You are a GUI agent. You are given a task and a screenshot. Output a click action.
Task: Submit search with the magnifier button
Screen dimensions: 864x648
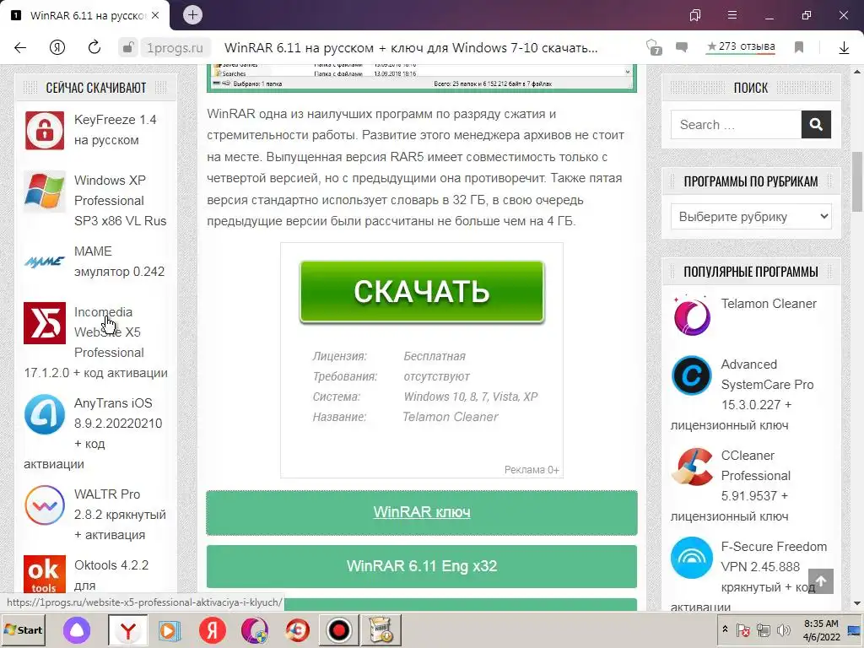[x=816, y=125]
